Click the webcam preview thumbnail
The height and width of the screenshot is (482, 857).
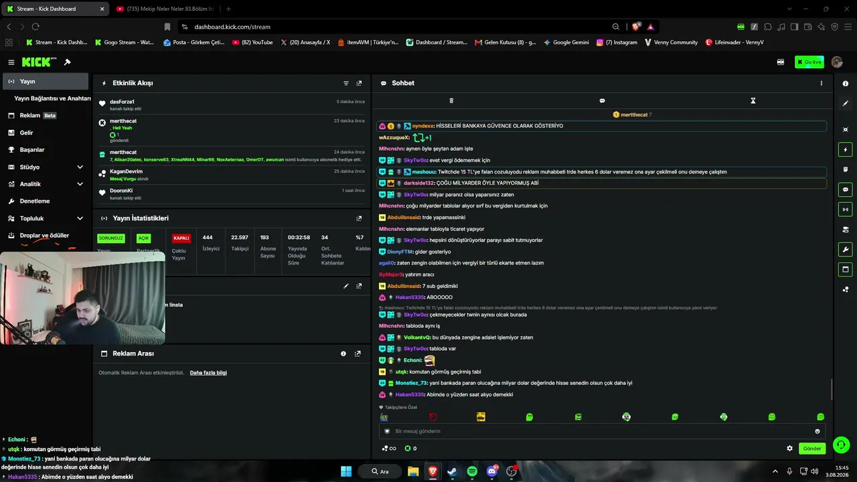[x=82, y=298]
